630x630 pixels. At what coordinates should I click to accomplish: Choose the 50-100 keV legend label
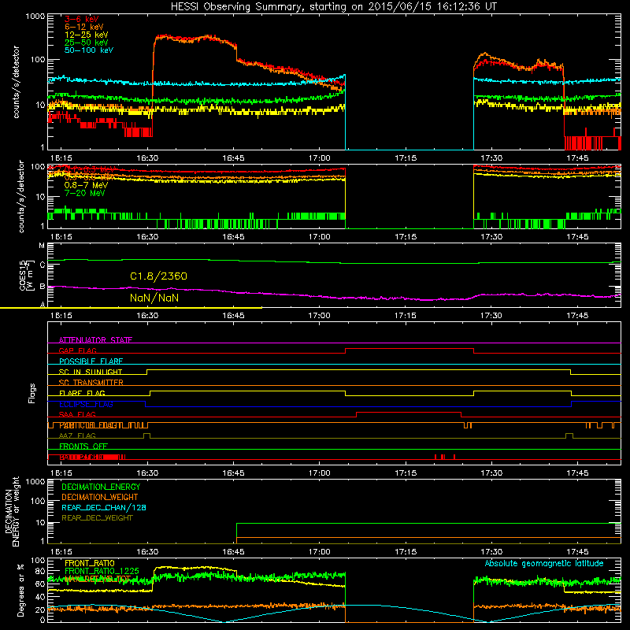[88, 50]
